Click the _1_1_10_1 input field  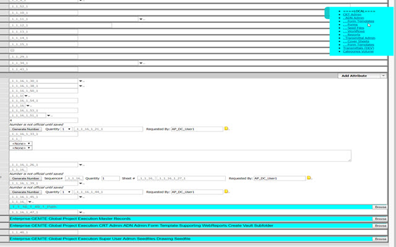43,12
